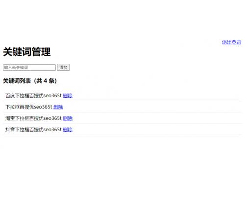Click the 关键词列表 subheading
The width and height of the screenshot is (245, 197).
17,81
